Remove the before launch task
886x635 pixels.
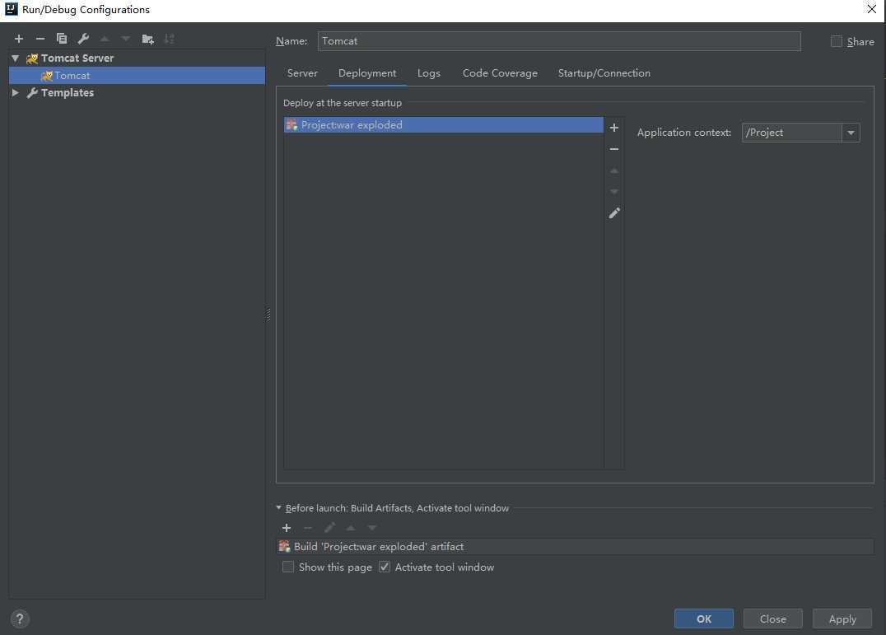click(308, 528)
